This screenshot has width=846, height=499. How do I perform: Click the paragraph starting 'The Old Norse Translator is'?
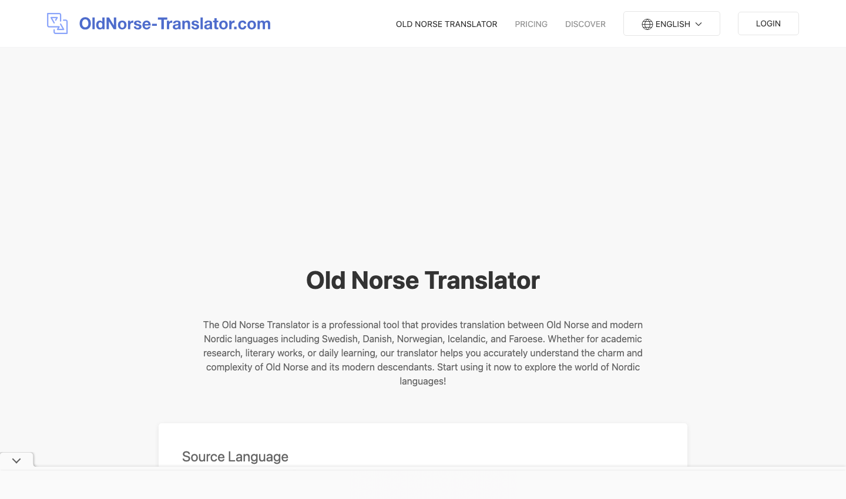423,353
